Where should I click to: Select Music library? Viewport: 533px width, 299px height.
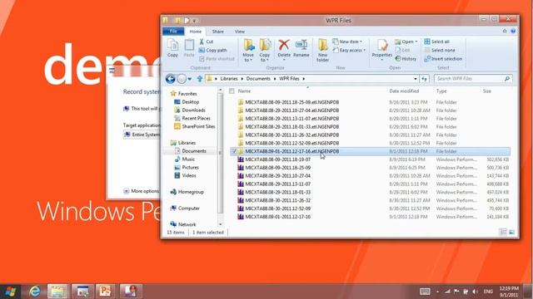coord(185,159)
